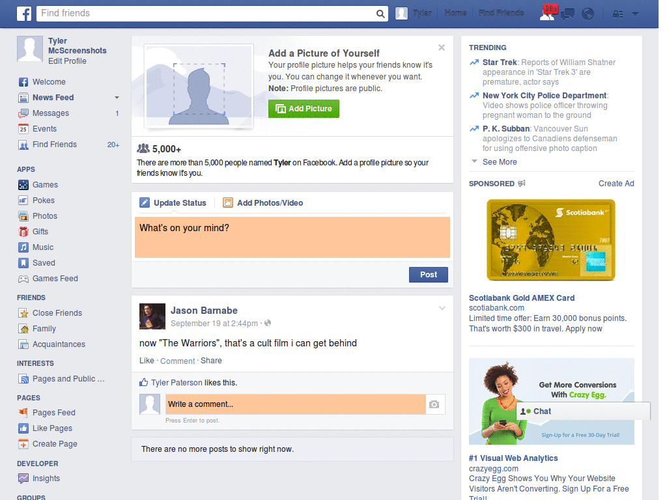Viewport: 667px width, 500px height.
Task: Click the camera icon in comment box
Action: 434,404
